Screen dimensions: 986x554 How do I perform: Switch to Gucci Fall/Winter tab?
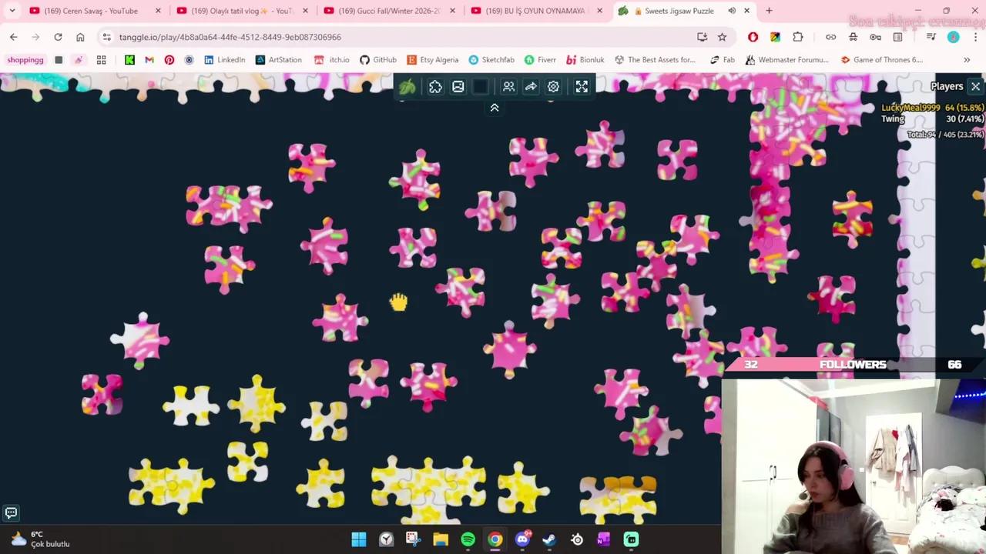(389, 11)
